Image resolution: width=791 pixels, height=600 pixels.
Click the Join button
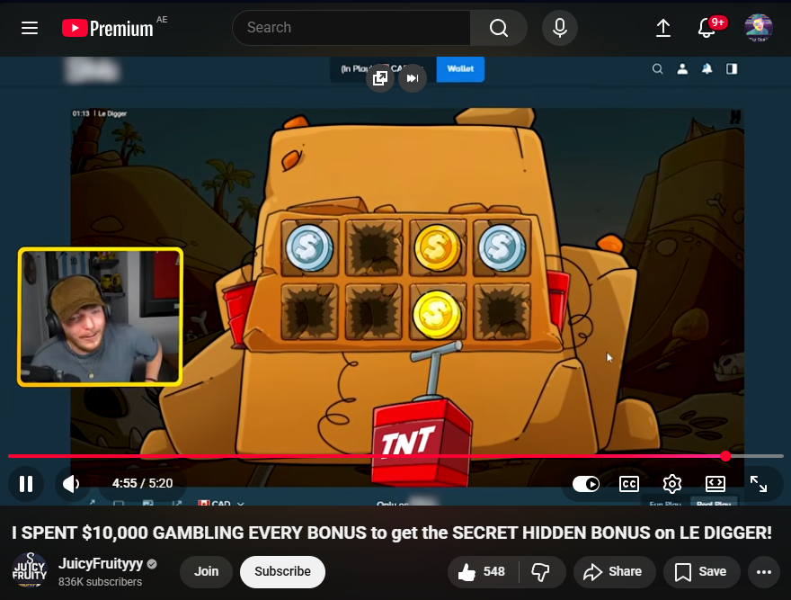coord(207,572)
